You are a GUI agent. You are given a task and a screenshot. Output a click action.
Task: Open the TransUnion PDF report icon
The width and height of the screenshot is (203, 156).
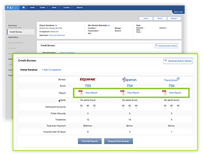point(165,93)
